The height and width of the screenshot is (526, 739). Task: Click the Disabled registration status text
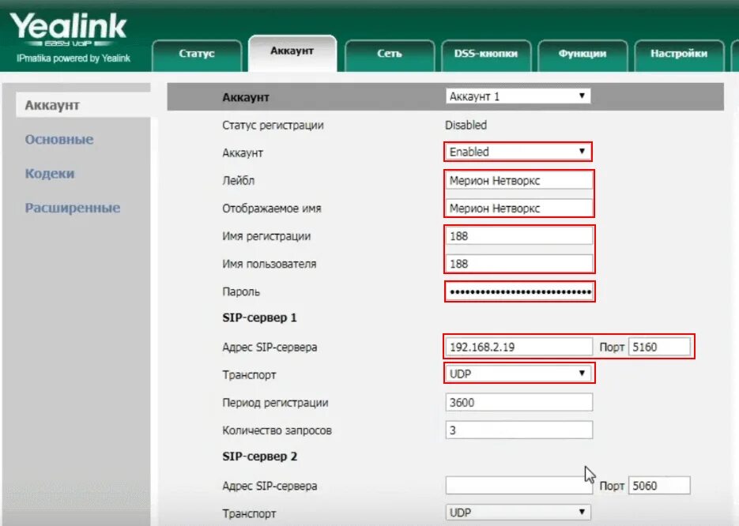[x=466, y=126]
